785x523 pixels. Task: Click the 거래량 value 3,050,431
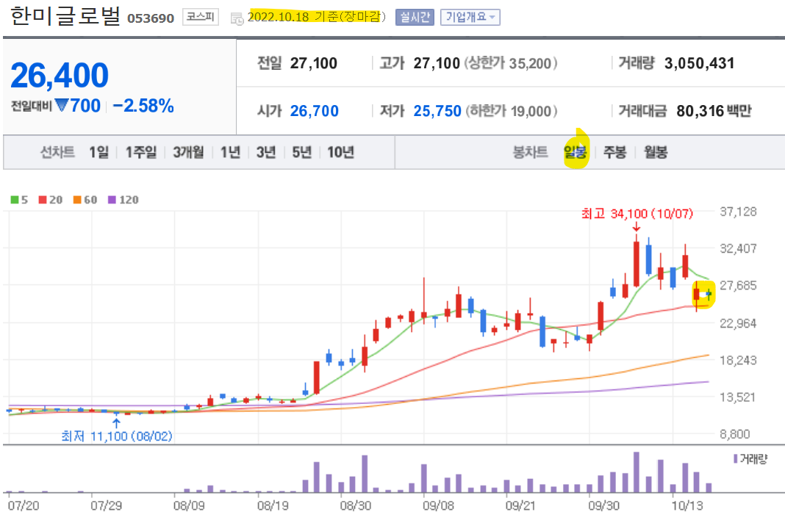pyautogui.click(x=700, y=63)
